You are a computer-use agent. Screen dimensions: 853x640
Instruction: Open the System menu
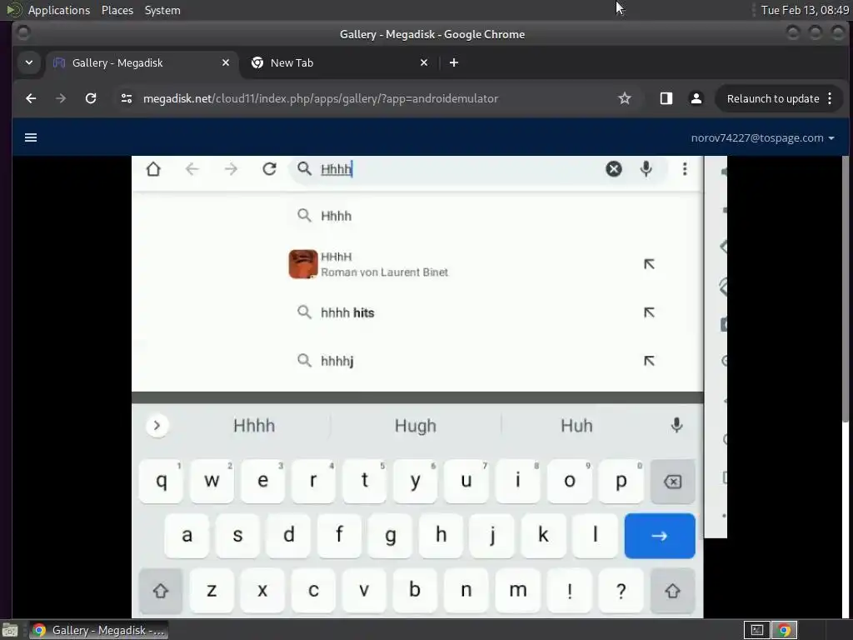[x=162, y=10]
